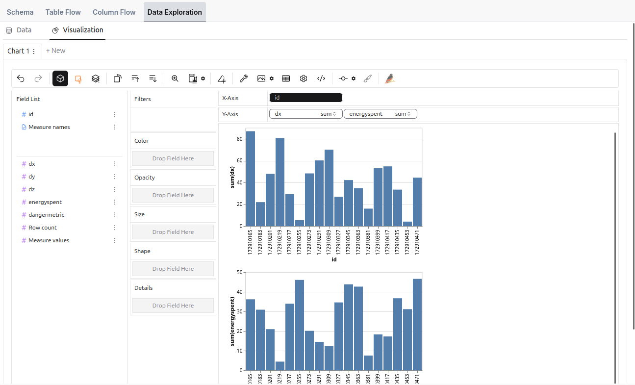Click the undo arrow in toolbar
This screenshot has height=385, width=635.
pos(21,78)
